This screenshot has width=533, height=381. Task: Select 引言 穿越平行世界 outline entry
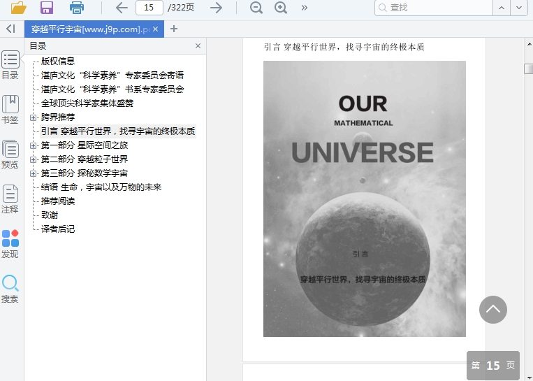pos(118,131)
